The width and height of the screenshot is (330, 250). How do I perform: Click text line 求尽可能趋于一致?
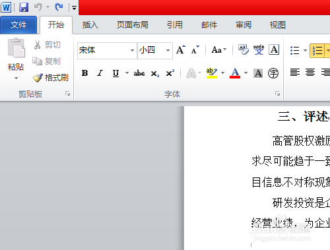[x=290, y=161]
